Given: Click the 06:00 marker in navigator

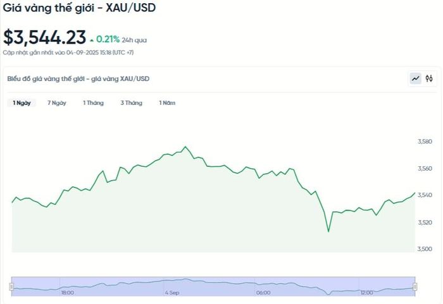Looking at the screenshot, I should (x=263, y=293).
